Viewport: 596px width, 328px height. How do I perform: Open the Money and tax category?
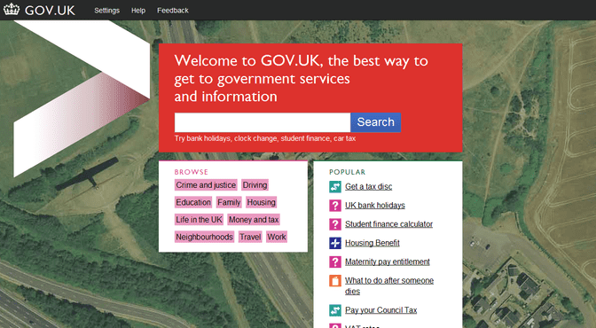click(x=254, y=220)
